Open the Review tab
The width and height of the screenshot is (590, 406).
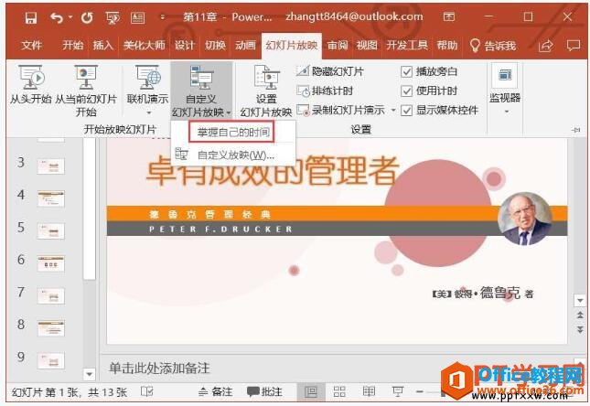pos(338,46)
